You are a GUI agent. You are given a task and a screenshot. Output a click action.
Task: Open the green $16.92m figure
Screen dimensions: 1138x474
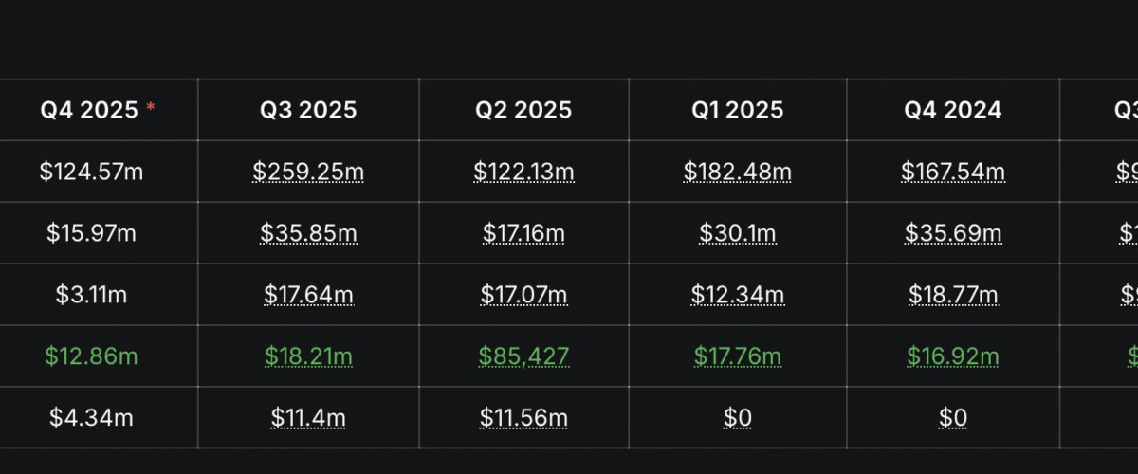(x=952, y=356)
